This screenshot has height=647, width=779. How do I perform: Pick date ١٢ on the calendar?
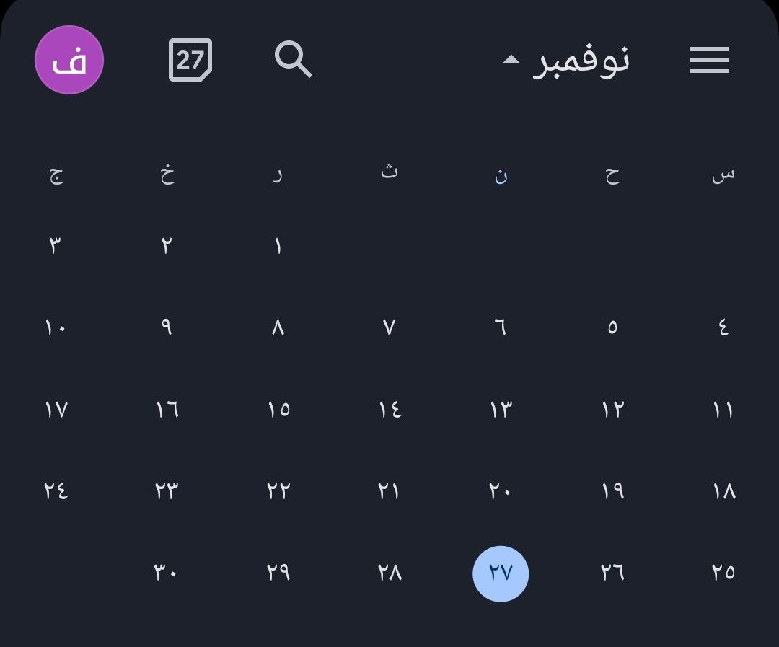[x=612, y=410]
